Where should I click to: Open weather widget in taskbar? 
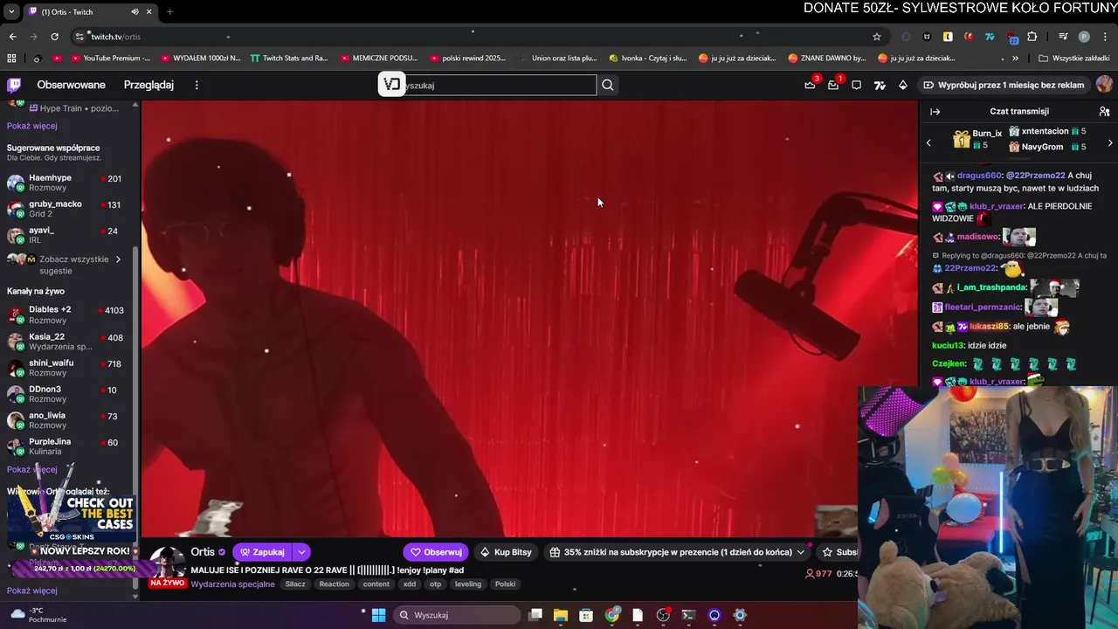pos(39,615)
